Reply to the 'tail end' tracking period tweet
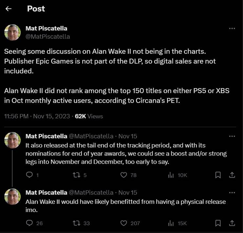The height and width of the screenshot is (233, 243). (x=29, y=175)
